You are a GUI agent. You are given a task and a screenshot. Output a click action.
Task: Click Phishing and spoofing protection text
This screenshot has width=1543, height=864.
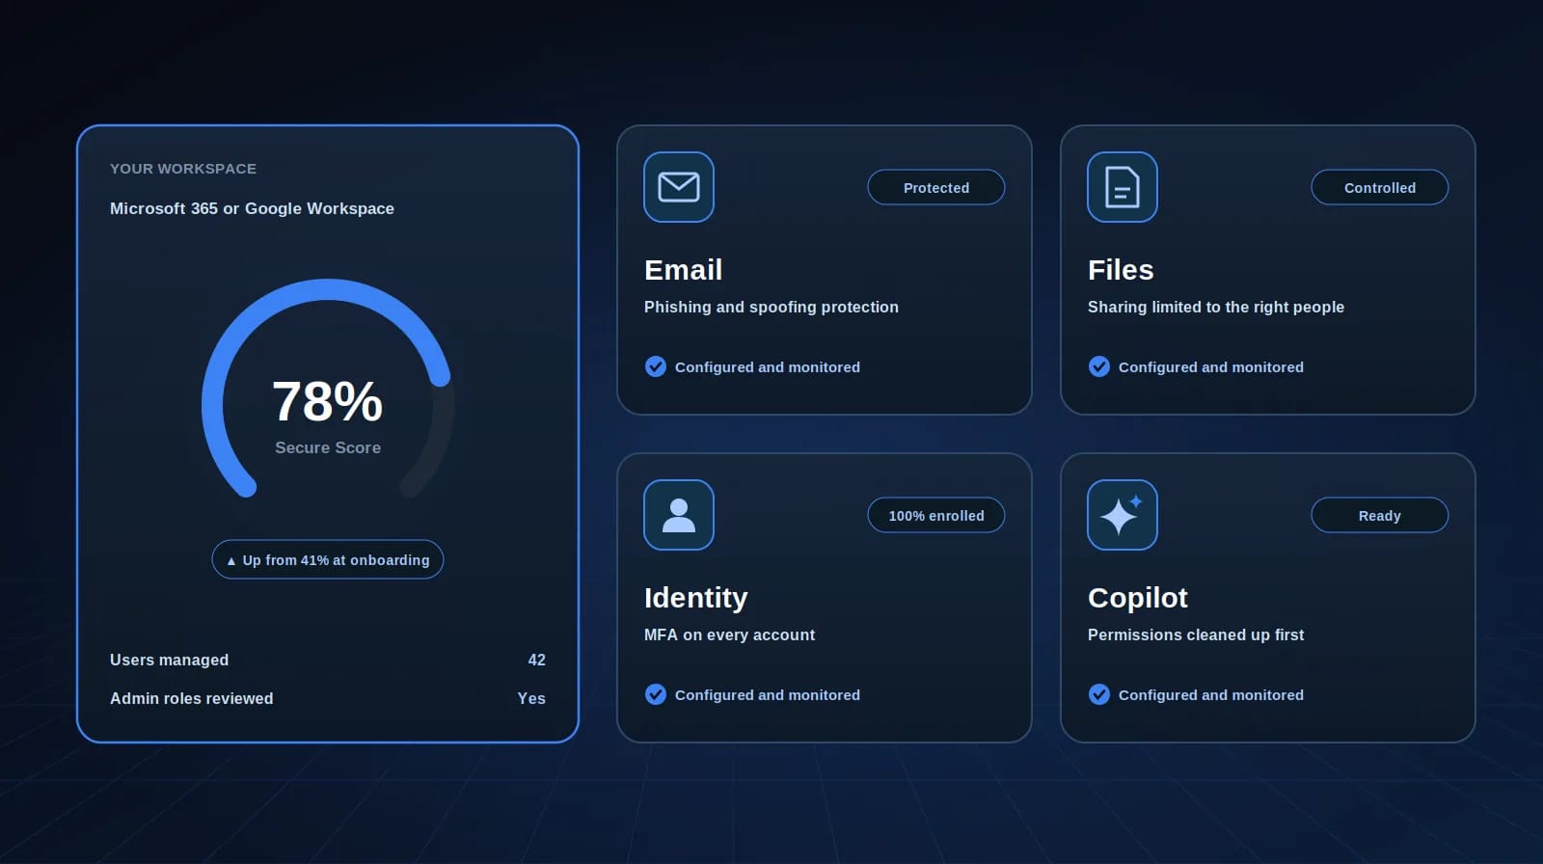[x=771, y=307]
